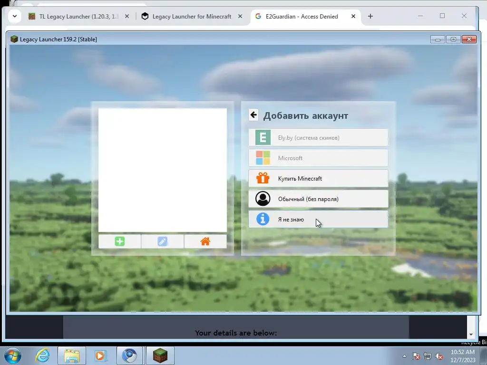Click the Minecraft grass block taskbar icon
The image size is (487, 365).
(x=160, y=355)
